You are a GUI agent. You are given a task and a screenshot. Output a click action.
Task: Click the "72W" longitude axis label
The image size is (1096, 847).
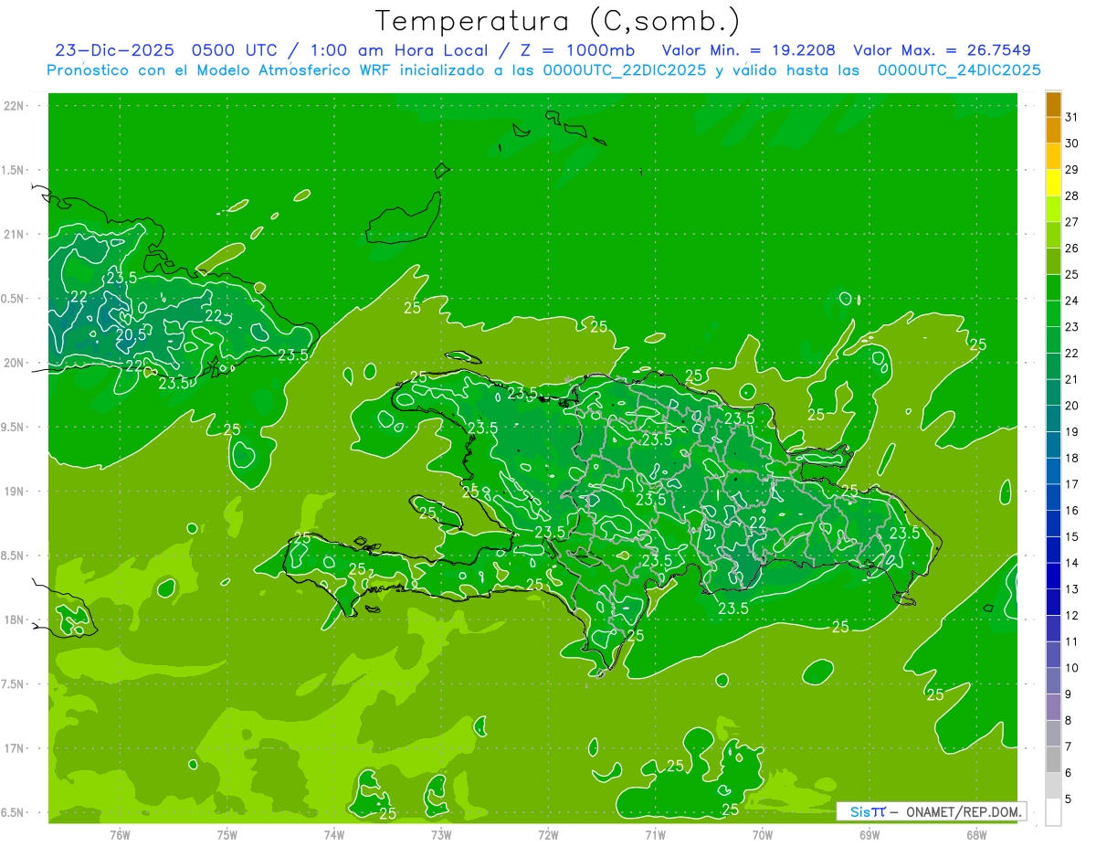[x=548, y=835]
